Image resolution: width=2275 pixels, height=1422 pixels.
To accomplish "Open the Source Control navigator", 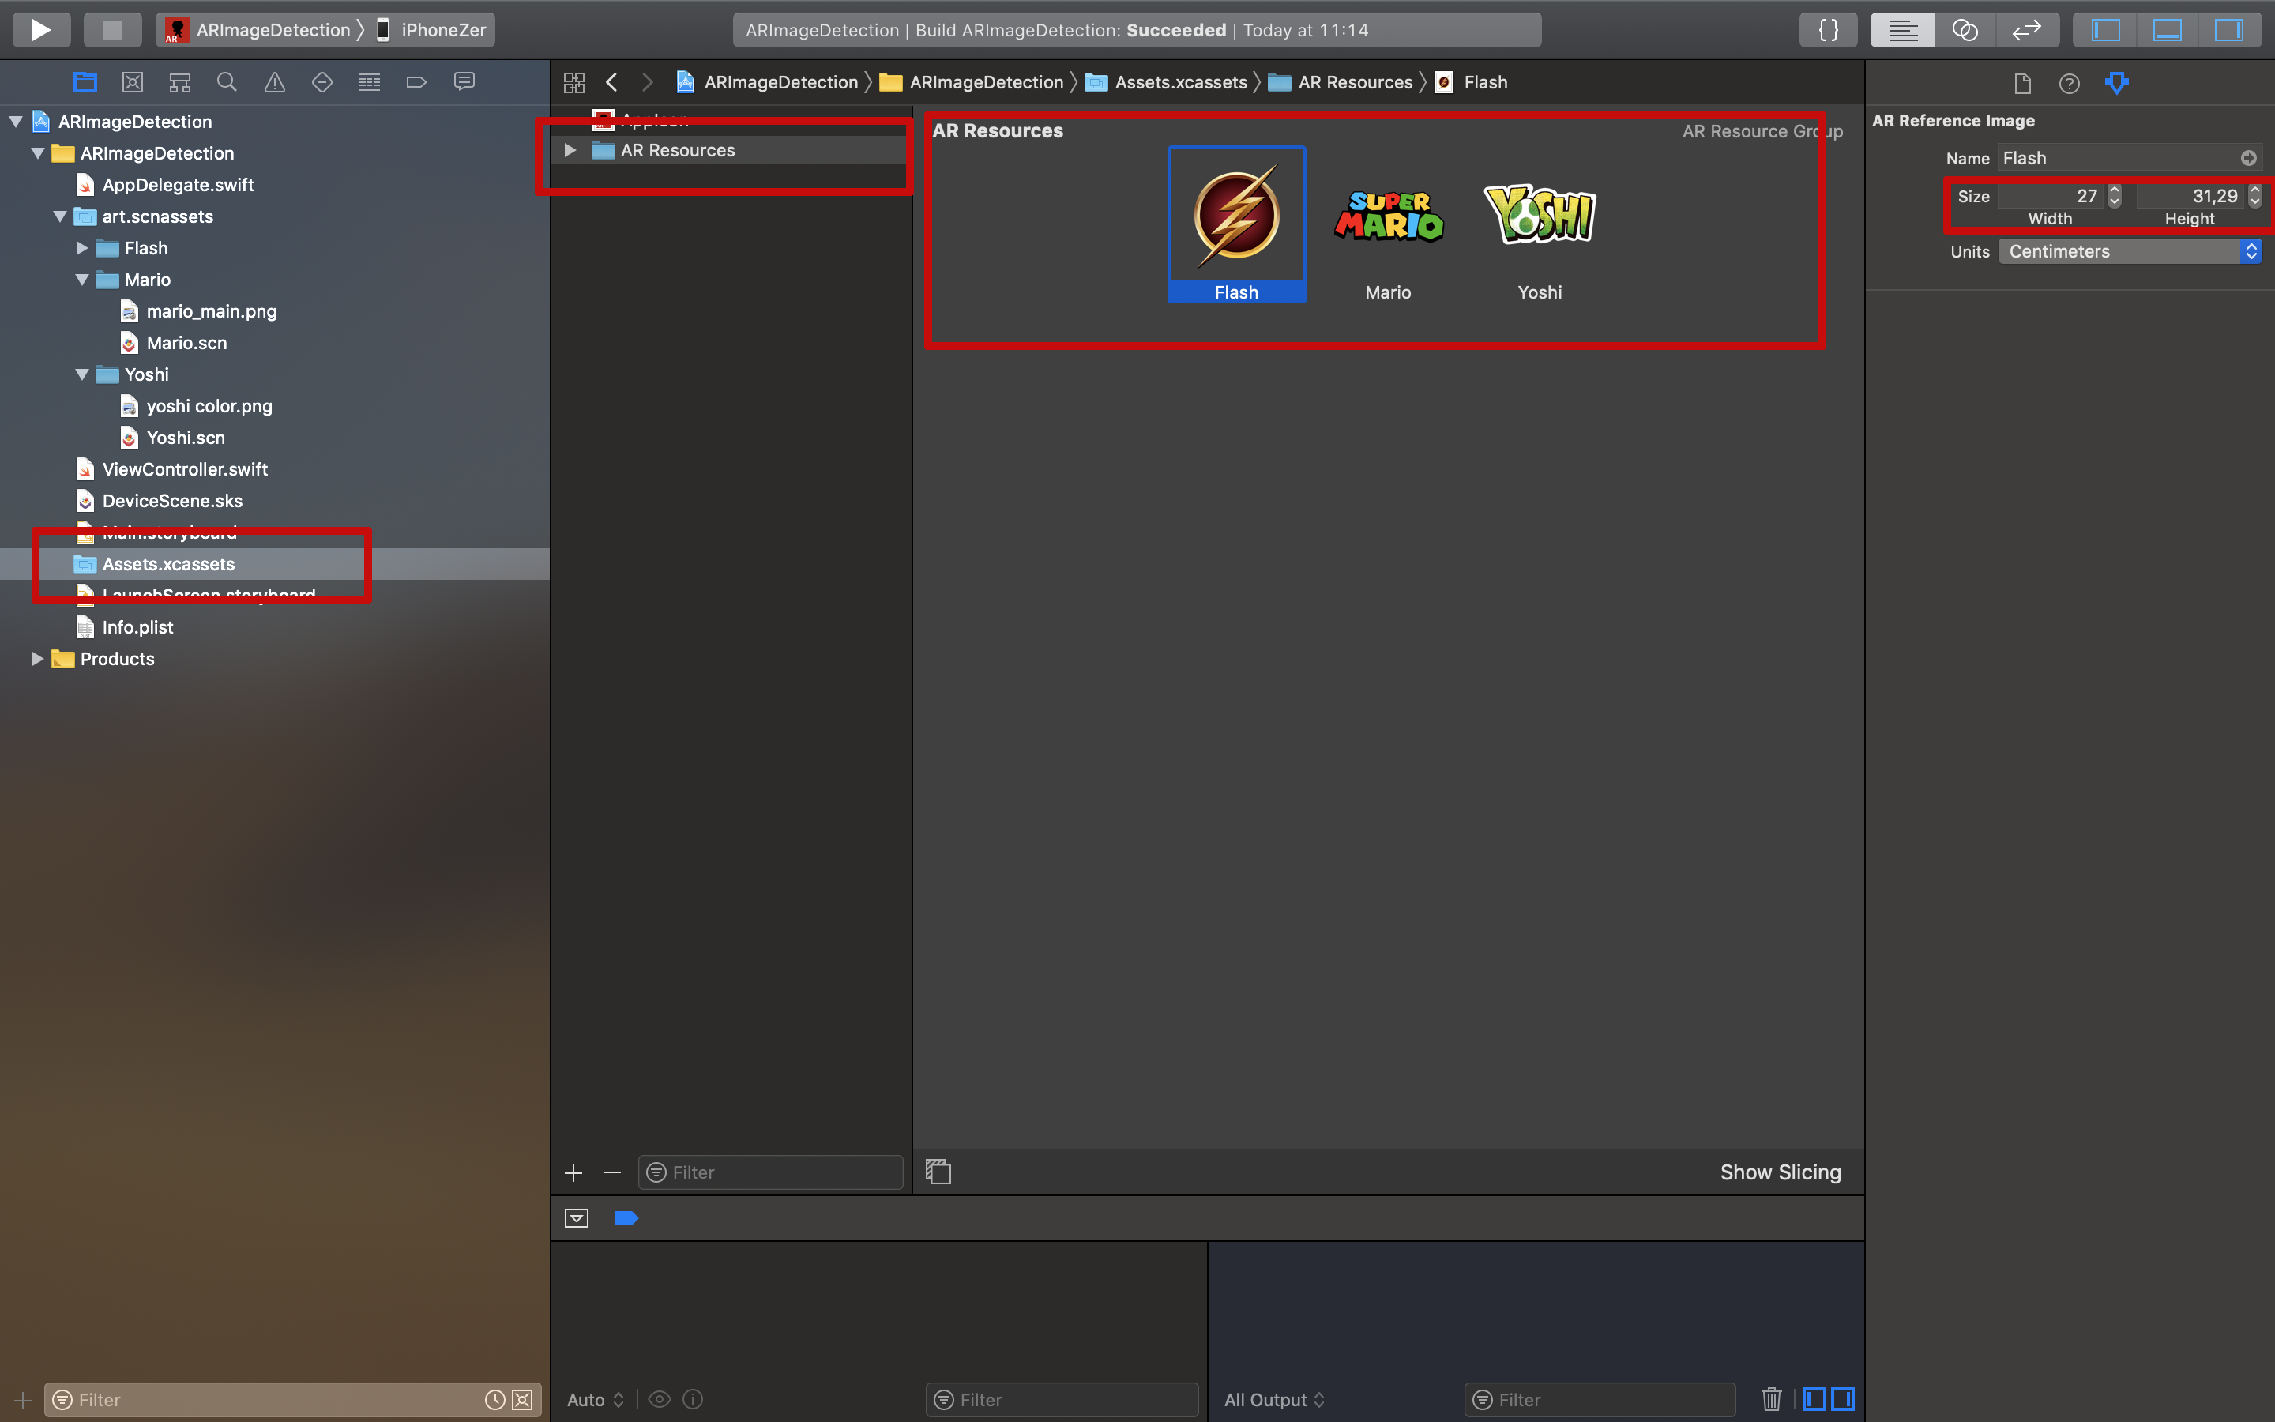I will coord(133,82).
